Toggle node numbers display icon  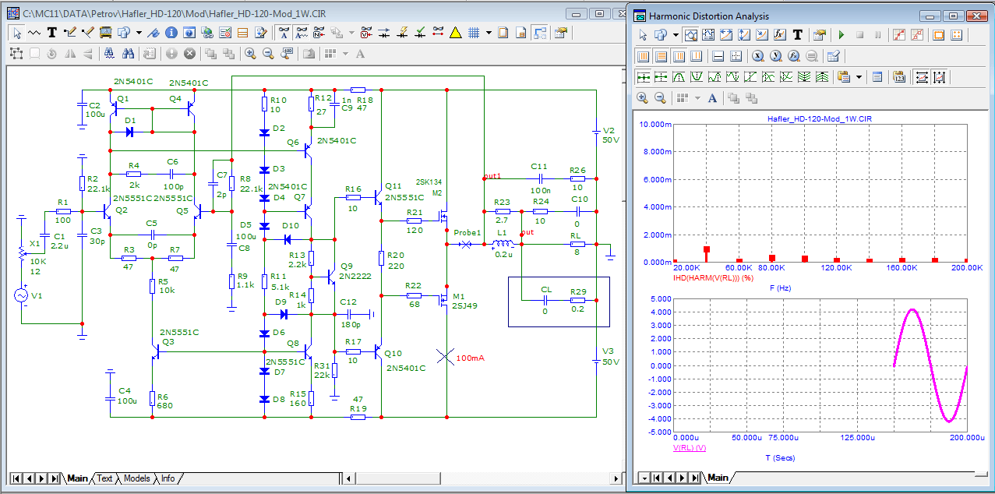pyautogui.click(x=319, y=33)
